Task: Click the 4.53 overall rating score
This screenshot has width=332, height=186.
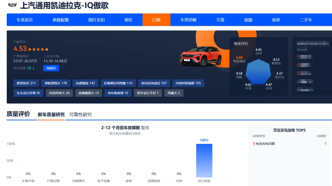Action: click(x=20, y=48)
